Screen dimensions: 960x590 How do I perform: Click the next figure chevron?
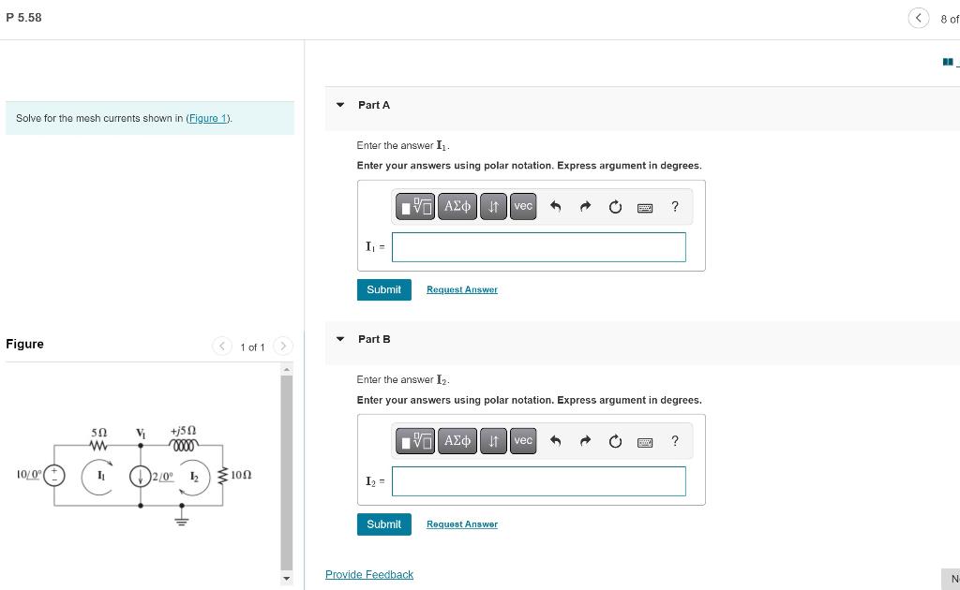coord(283,346)
